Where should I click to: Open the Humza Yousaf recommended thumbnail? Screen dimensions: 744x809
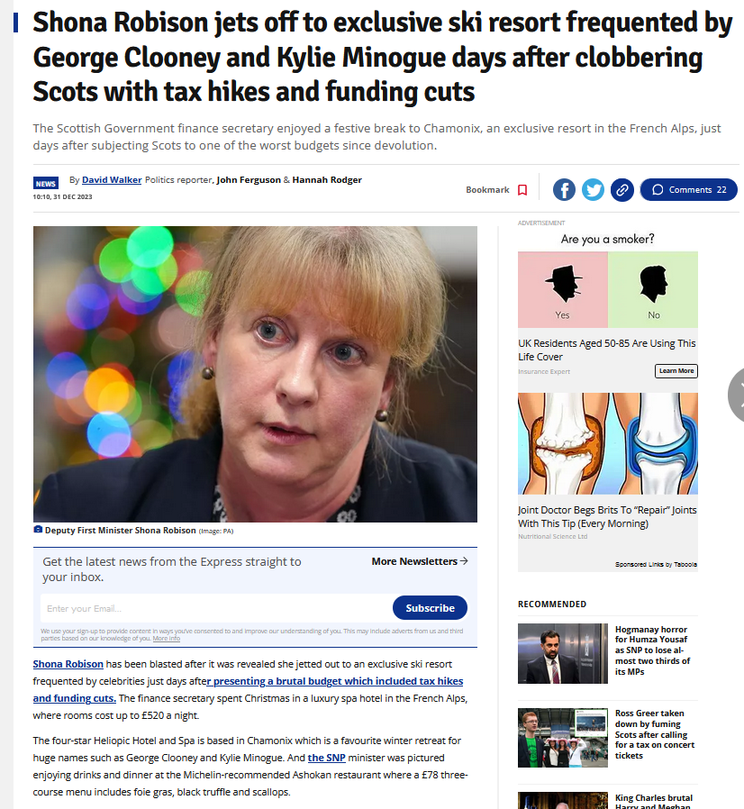tap(563, 653)
